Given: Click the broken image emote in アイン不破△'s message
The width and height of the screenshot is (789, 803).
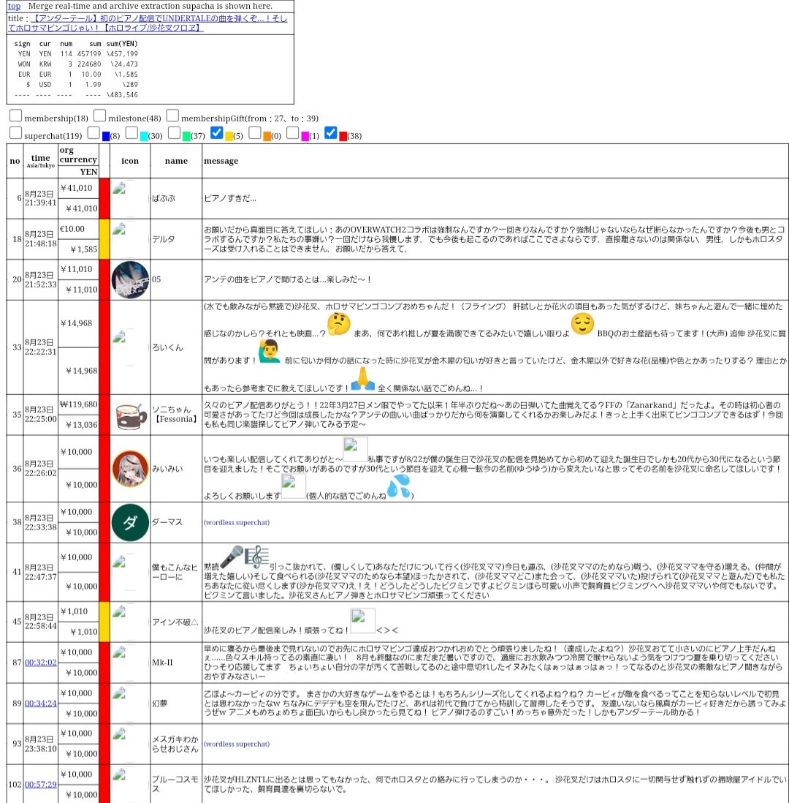Looking at the screenshot, I should [363, 621].
